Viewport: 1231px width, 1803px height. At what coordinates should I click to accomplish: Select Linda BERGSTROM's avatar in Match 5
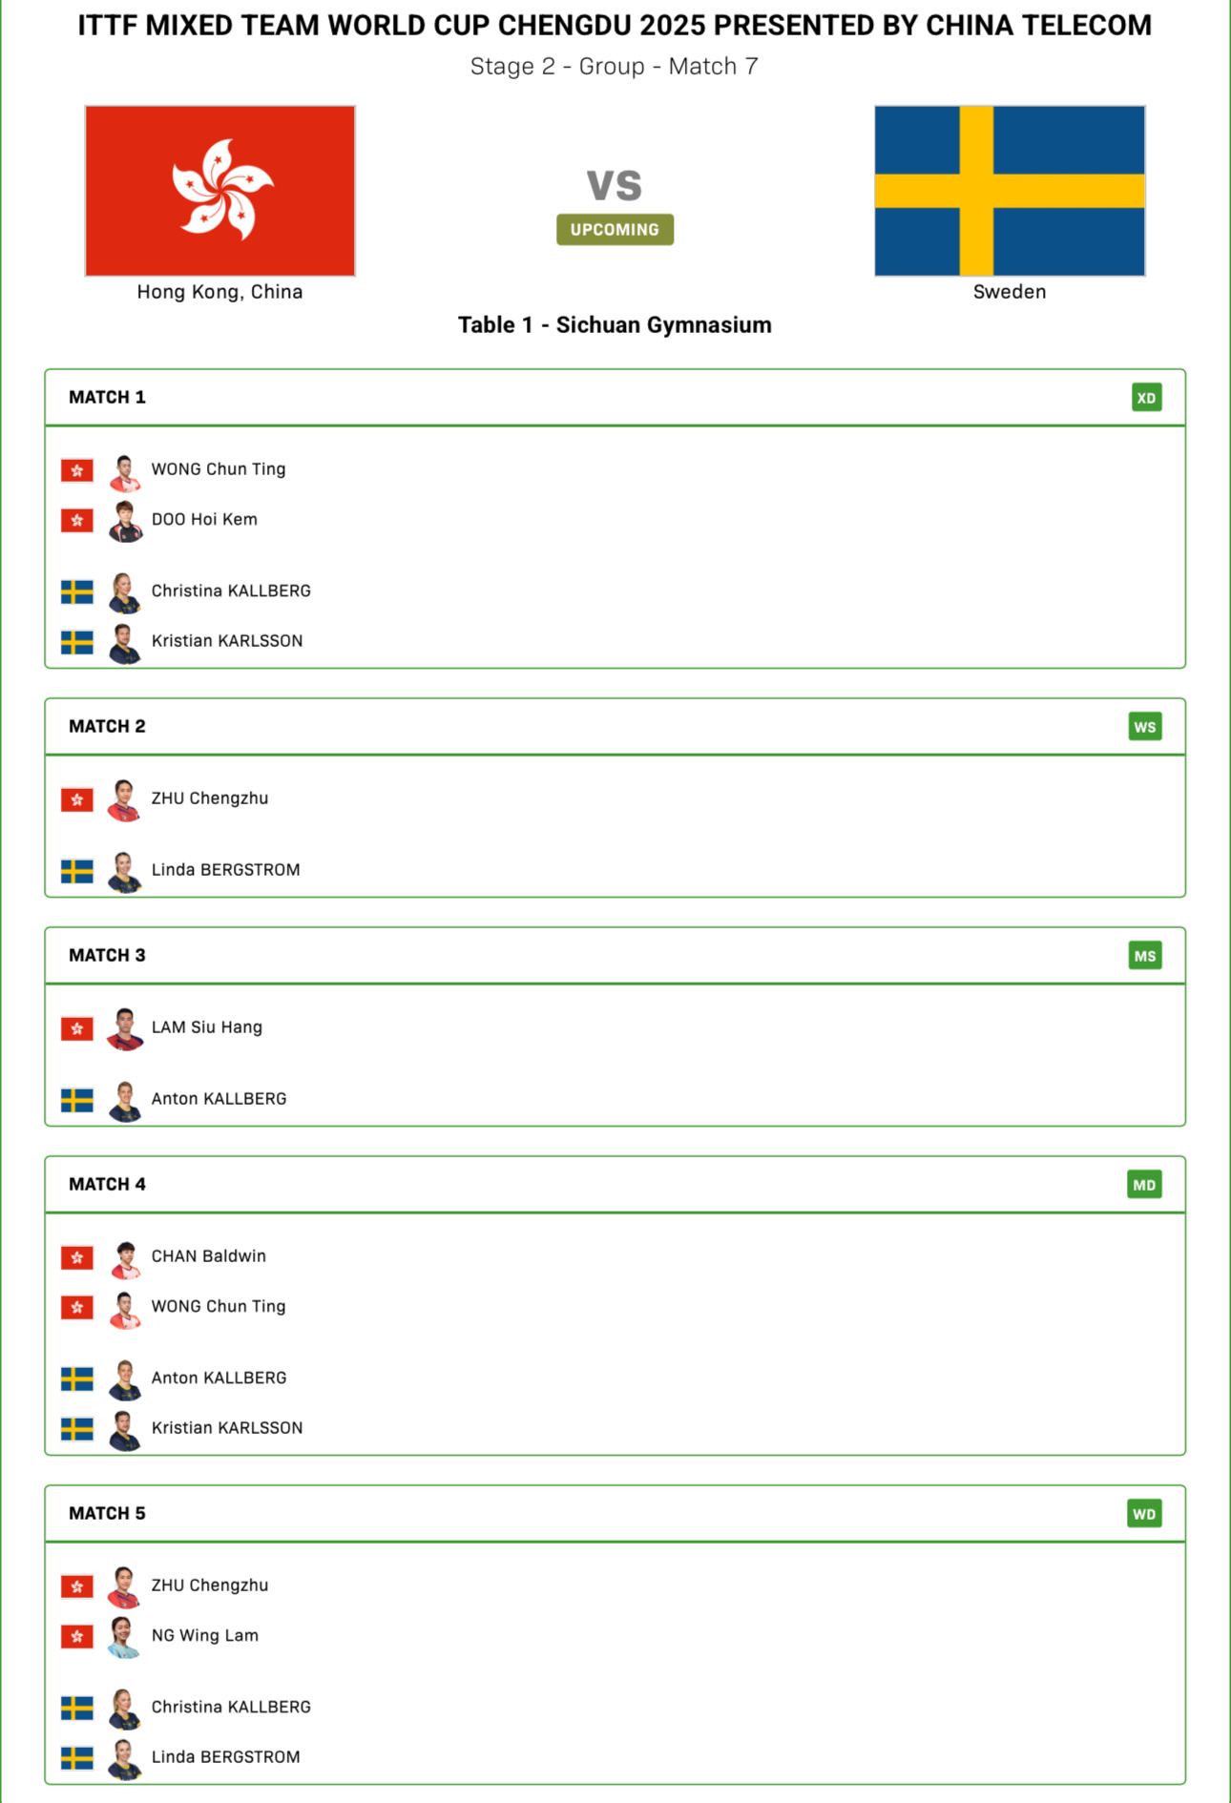click(125, 1758)
